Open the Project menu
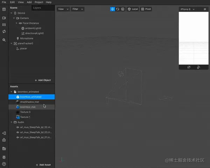The width and height of the screenshot is (210, 168). pos(39,2)
